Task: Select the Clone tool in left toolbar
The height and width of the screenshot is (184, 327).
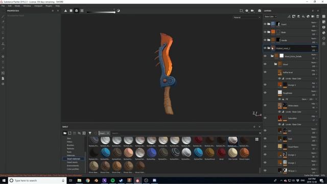Action: 3,43
